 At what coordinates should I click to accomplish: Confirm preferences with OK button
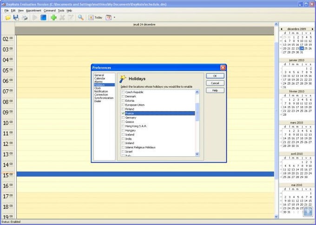(x=215, y=76)
